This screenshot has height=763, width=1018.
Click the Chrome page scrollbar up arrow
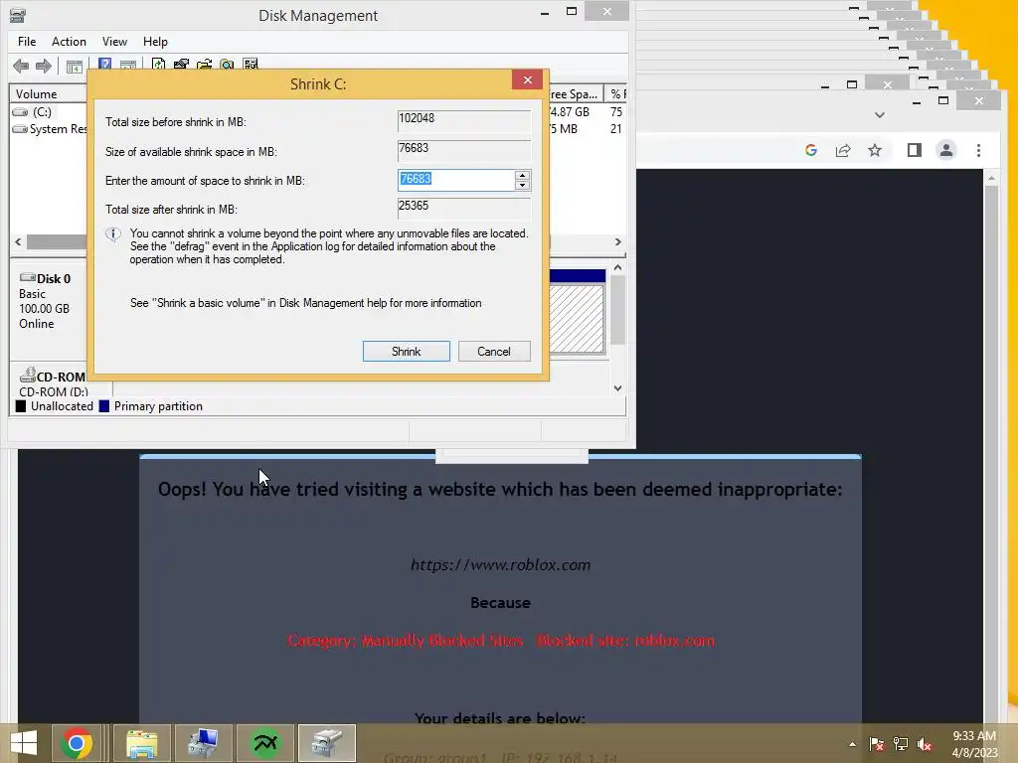991,178
